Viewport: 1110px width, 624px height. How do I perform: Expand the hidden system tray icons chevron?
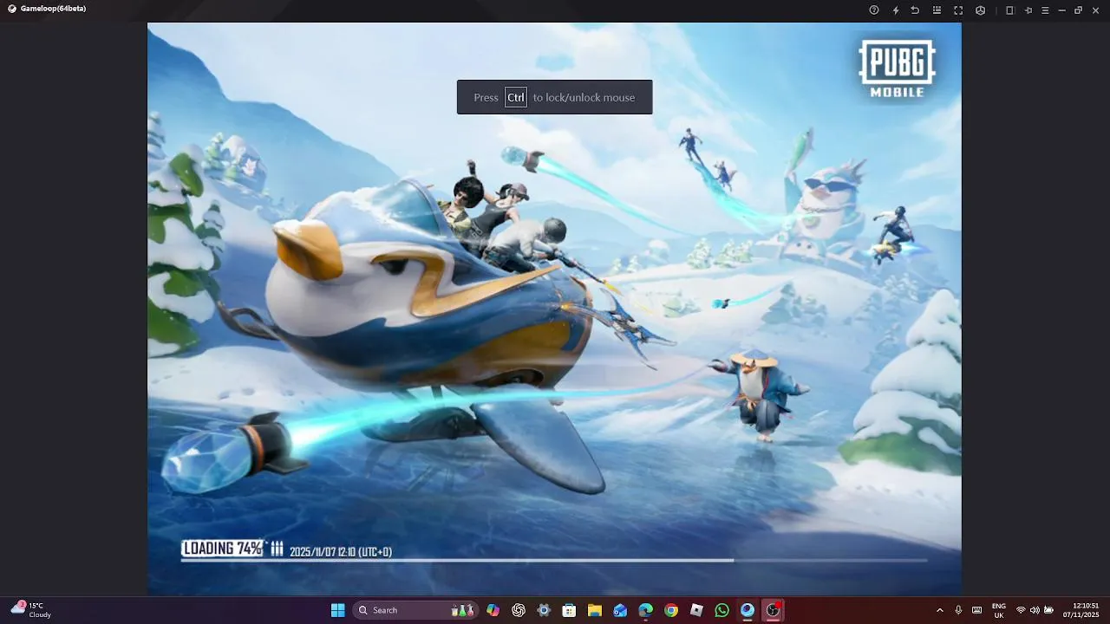point(940,610)
